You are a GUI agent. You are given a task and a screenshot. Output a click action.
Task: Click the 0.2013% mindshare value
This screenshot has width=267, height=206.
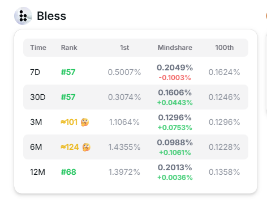click(x=175, y=167)
